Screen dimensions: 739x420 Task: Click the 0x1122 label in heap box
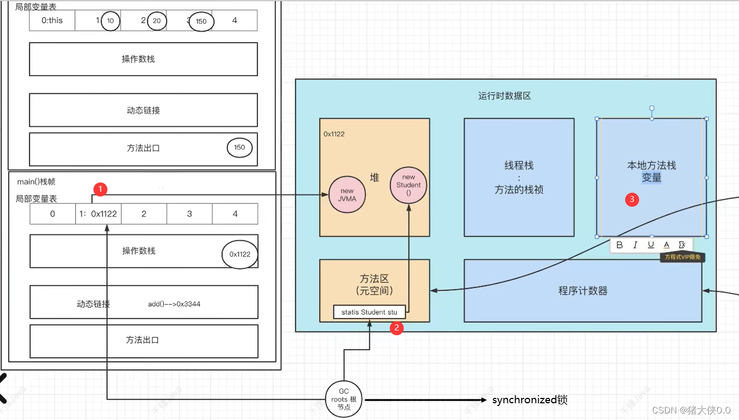(334, 133)
